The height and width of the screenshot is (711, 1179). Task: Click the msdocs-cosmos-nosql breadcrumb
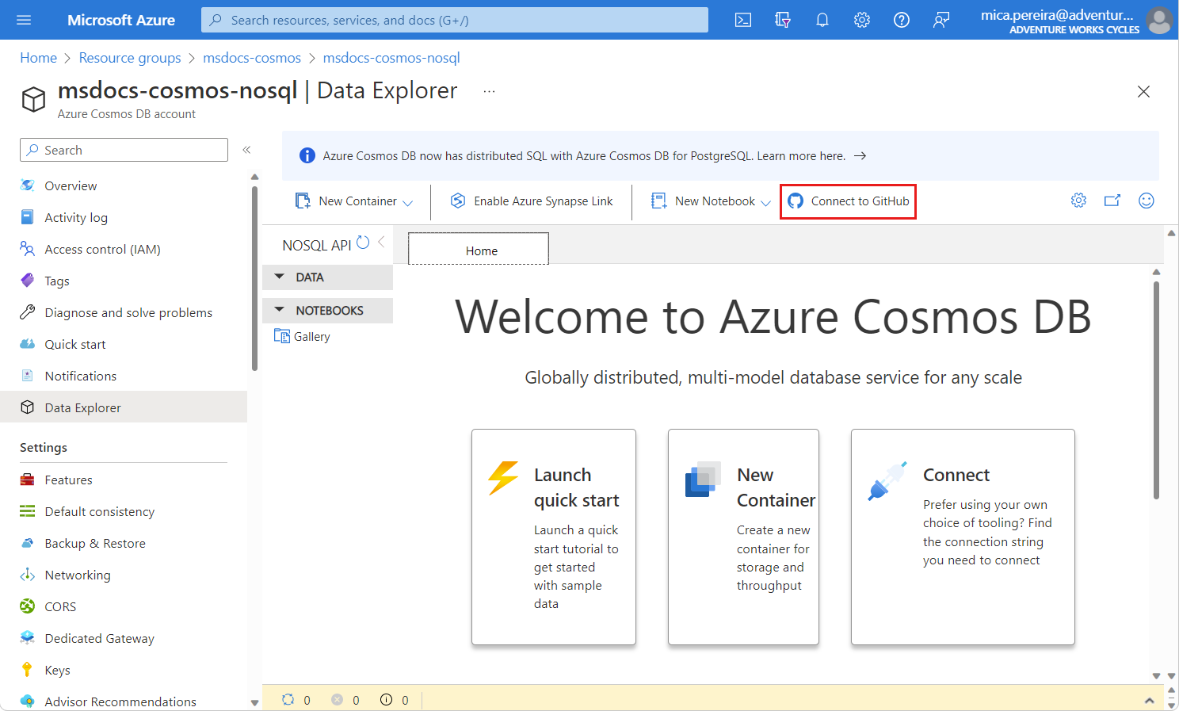click(391, 58)
